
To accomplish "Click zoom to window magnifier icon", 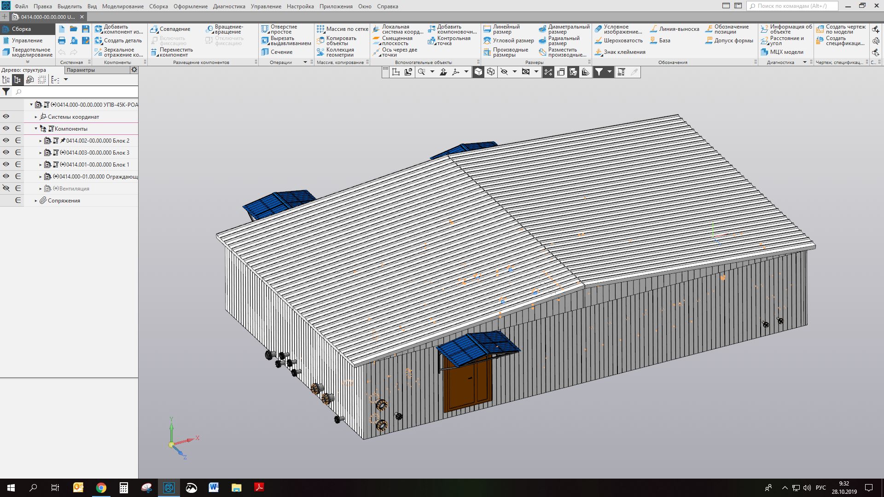I will [x=421, y=72].
